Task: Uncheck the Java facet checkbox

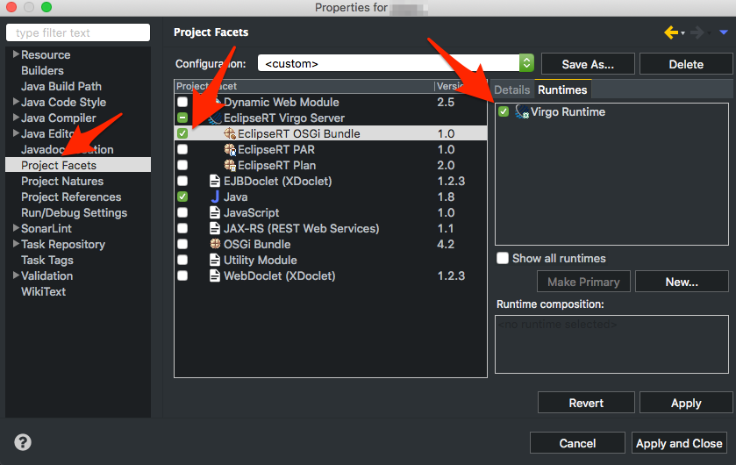Action: [182, 197]
